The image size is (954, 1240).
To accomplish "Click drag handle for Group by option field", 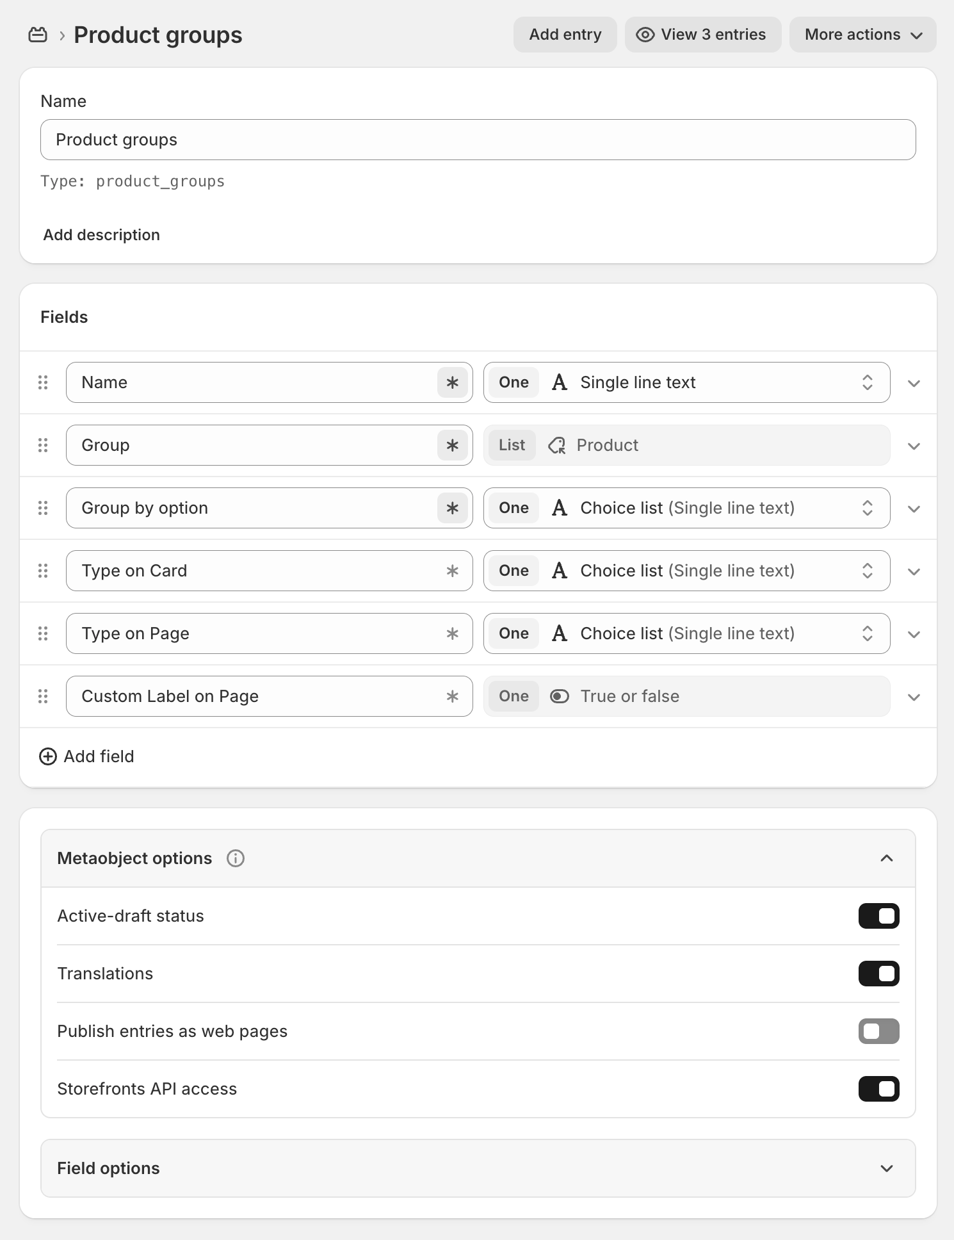I will click(43, 508).
